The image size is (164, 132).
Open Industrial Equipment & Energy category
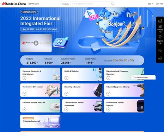tap(124, 90)
